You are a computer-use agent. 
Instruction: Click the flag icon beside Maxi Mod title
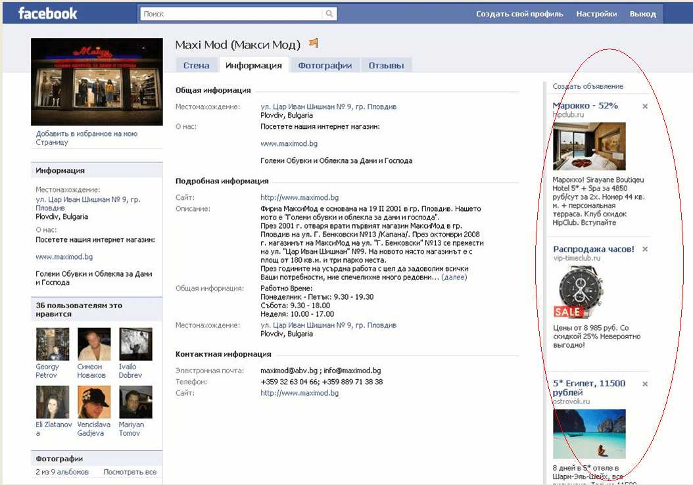(314, 43)
